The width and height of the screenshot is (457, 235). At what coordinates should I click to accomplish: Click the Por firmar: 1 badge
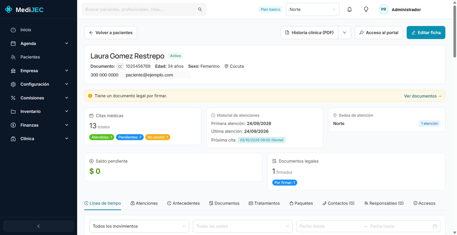(285, 183)
